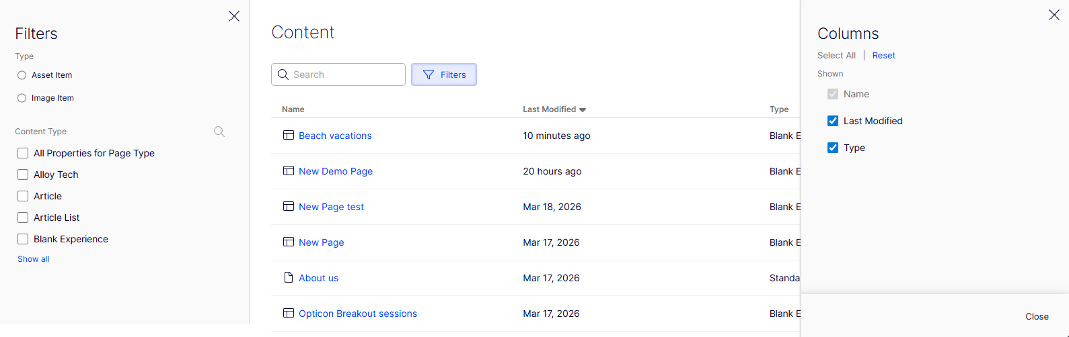Click the icon beside Opticon Breakout sessions
The width and height of the screenshot is (1069, 337).
pyautogui.click(x=289, y=314)
